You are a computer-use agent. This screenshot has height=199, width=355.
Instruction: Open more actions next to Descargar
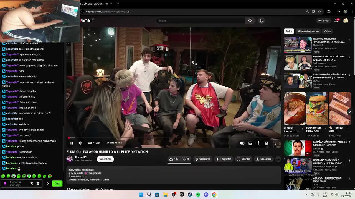pos(278,159)
